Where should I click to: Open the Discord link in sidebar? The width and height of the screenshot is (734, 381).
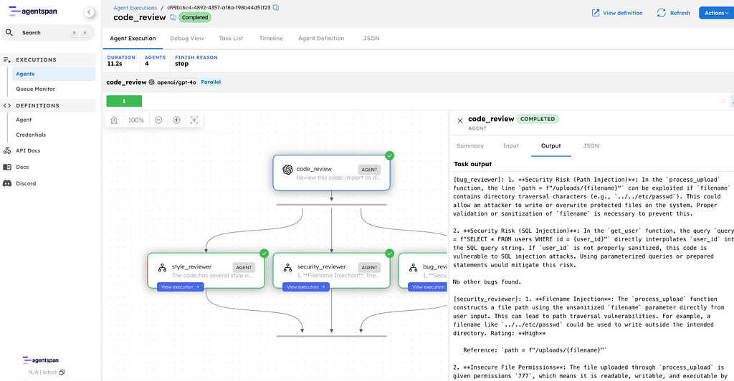[x=25, y=183]
